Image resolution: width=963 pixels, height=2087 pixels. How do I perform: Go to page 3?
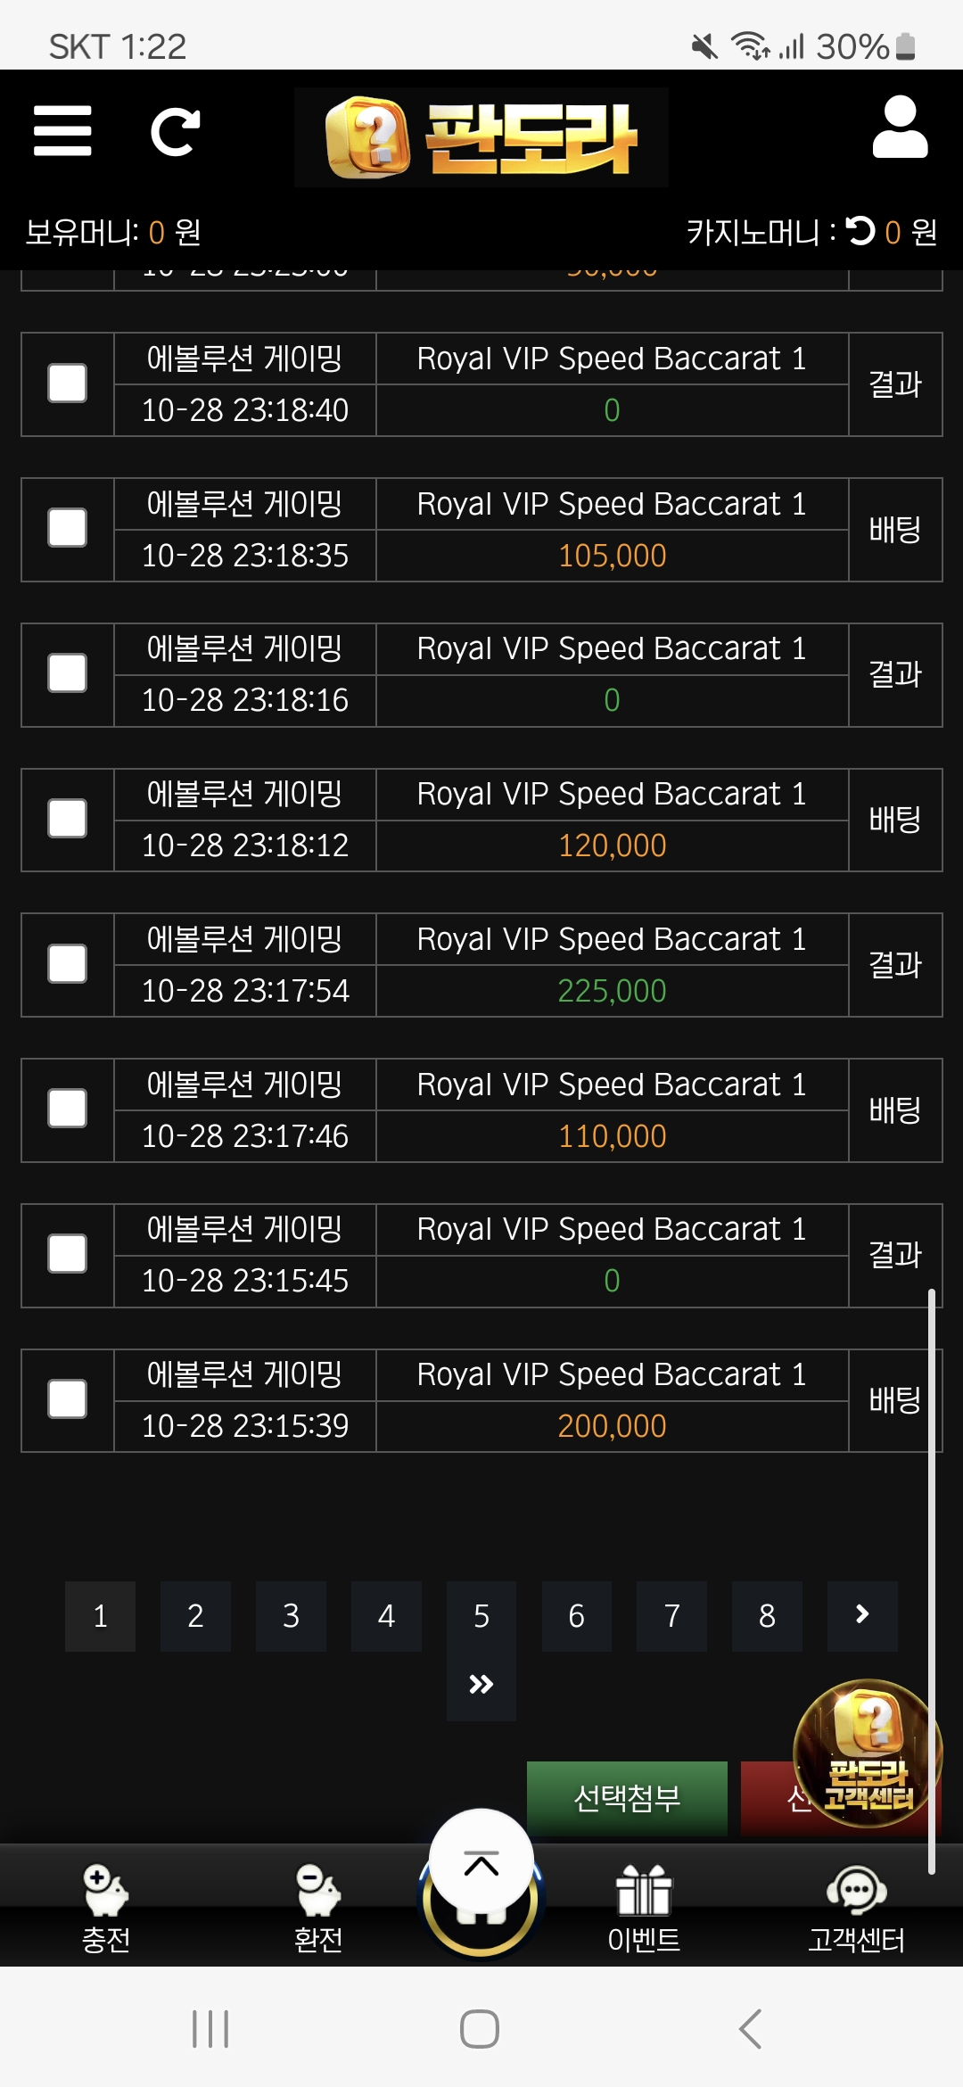click(x=291, y=1615)
